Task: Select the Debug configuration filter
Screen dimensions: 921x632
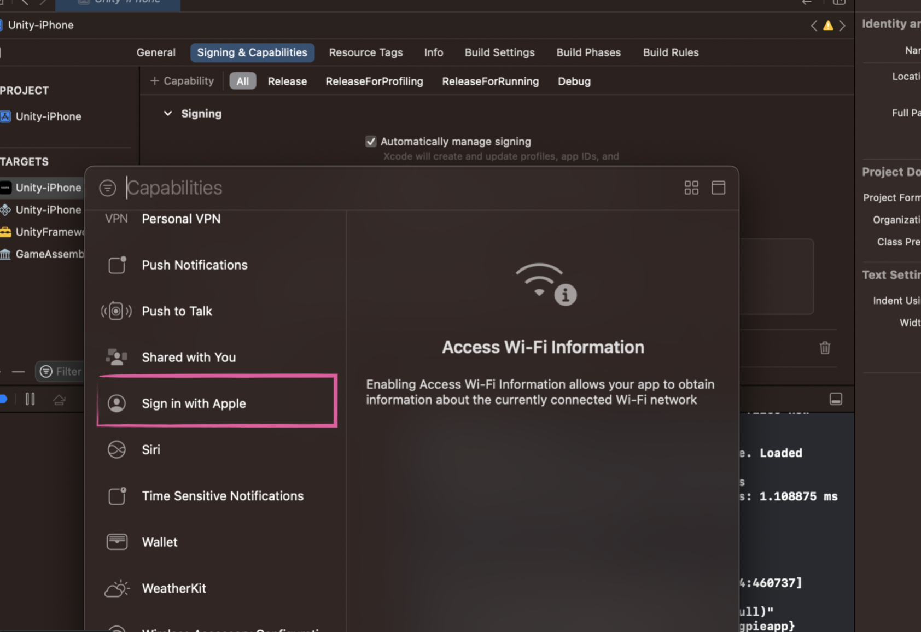Action: coord(574,81)
